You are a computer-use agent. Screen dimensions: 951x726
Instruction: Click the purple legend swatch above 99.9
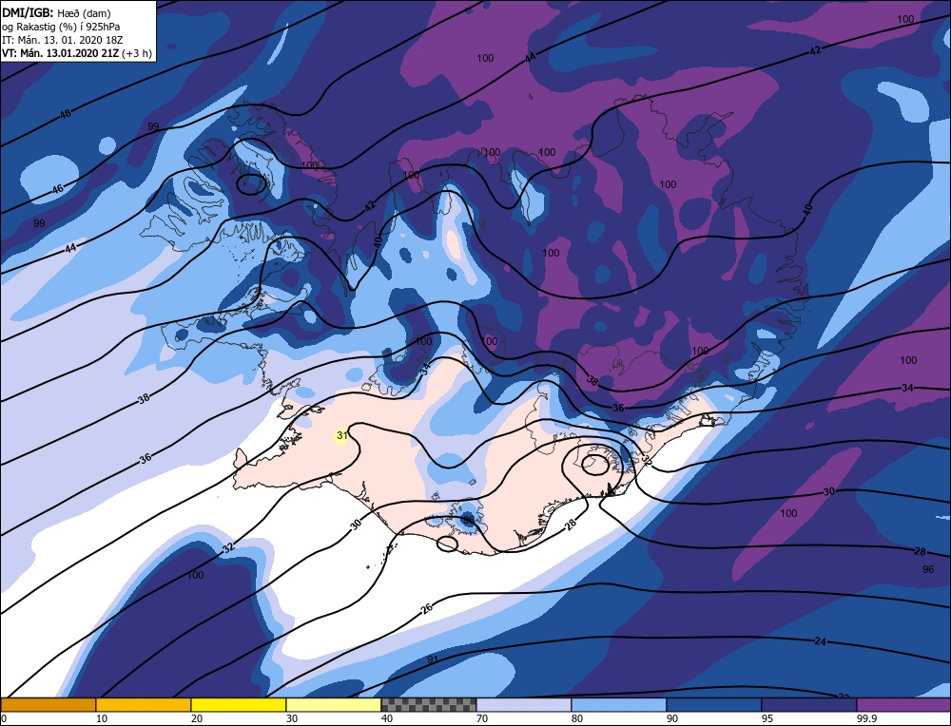903,704
